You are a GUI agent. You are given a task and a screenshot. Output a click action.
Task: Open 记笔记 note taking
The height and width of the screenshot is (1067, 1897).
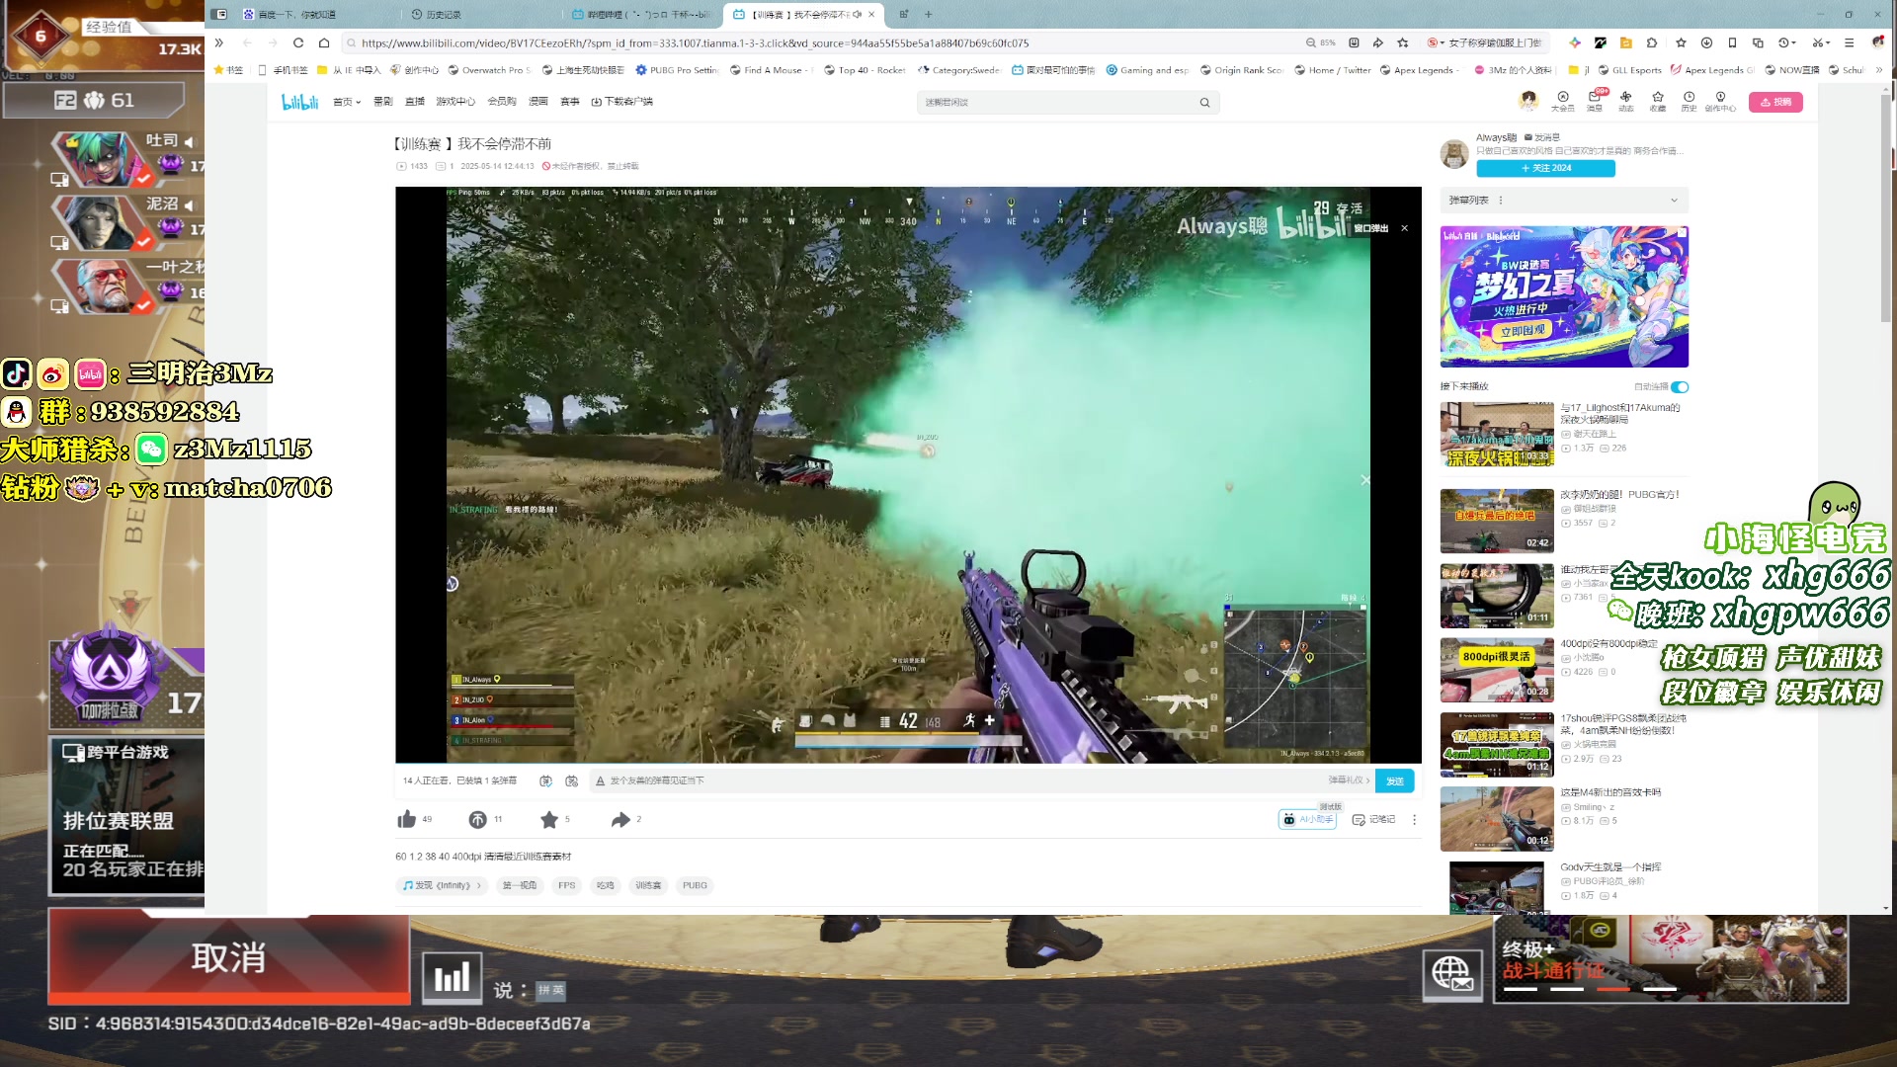pyautogui.click(x=1373, y=819)
